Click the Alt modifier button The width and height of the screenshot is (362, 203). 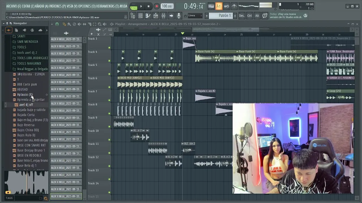click(x=257, y=16)
